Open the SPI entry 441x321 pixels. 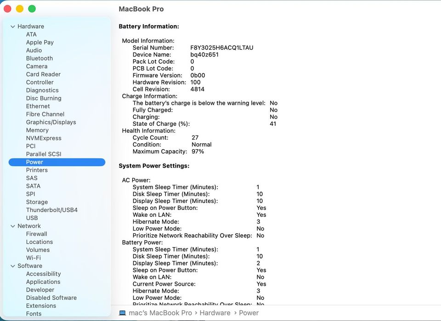click(x=30, y=194)
